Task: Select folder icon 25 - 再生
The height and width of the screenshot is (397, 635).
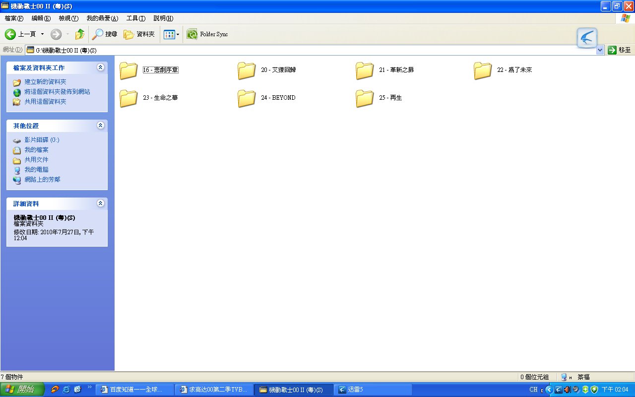Action: (x=365, y=98)
